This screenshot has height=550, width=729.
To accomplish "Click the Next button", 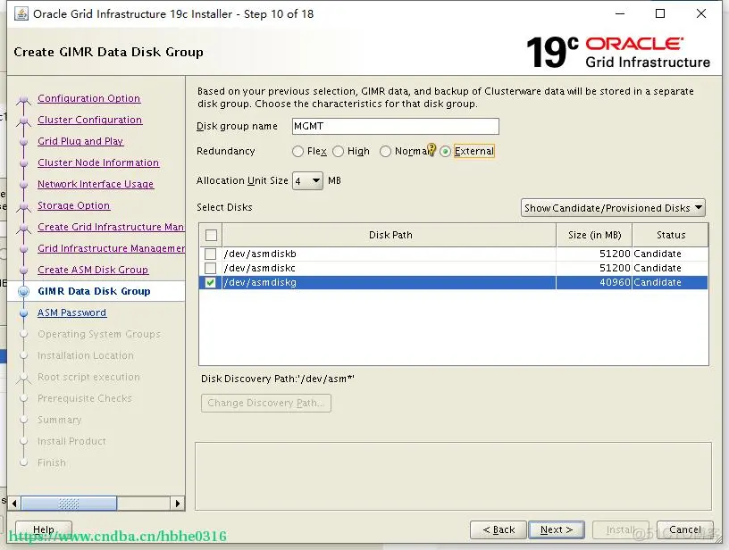I will 556,529.
